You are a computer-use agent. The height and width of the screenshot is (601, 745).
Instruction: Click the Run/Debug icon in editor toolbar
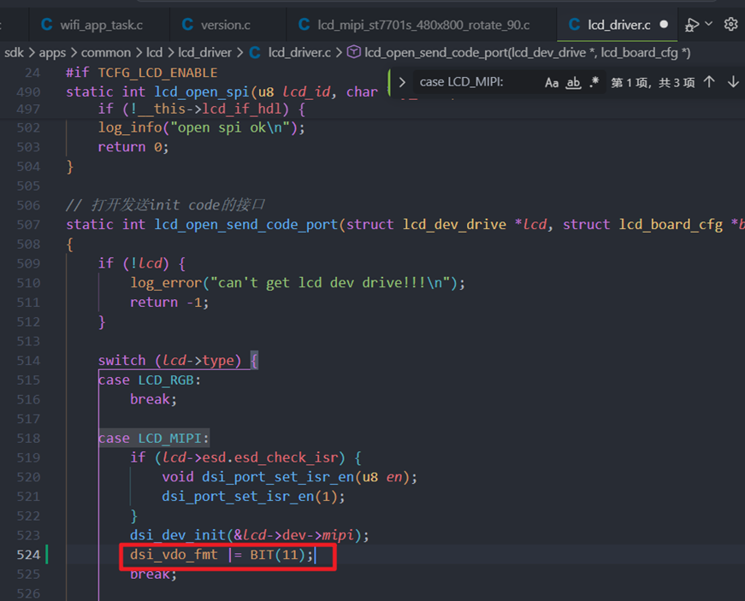pos(692,25)
